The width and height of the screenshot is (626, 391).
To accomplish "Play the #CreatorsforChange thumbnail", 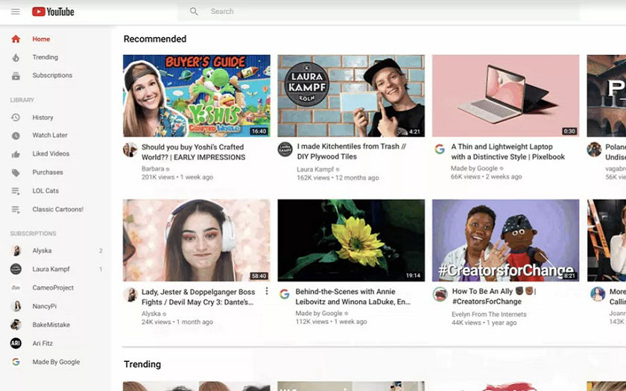I will point(505,241).
